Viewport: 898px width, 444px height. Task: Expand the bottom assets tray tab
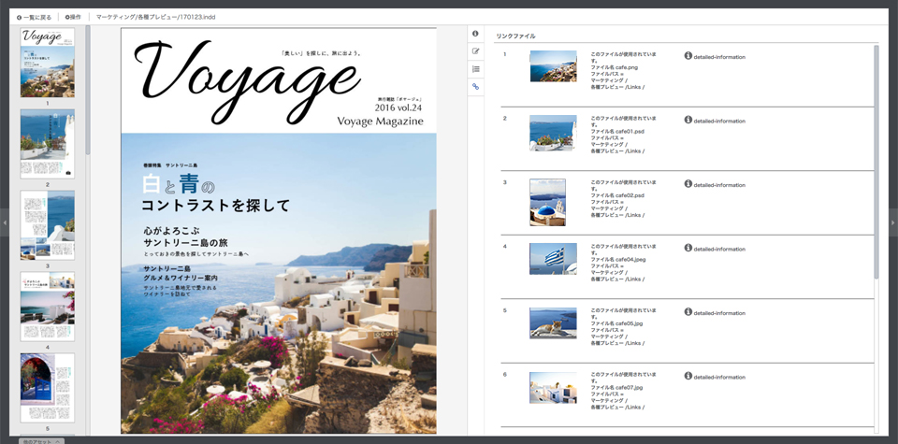[x=41, y=441]
